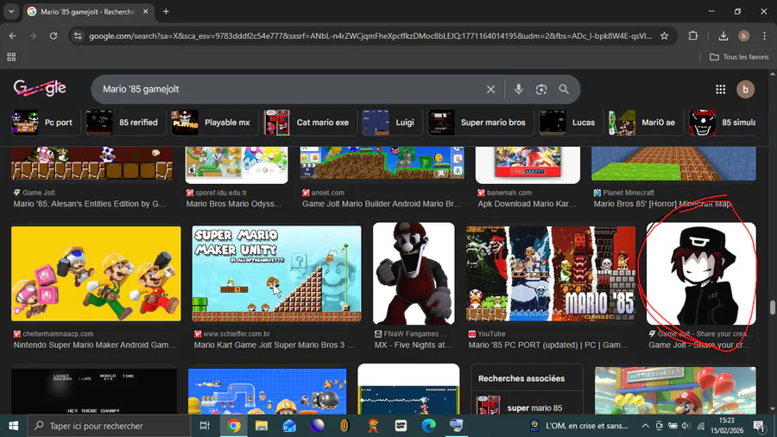Filter results by Playable mx chip
This screenshot has height=437, width=777.
tap(214, 123)
